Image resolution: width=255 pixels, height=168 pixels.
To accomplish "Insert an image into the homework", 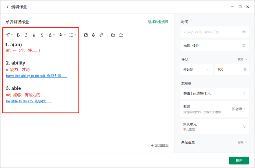I will point(86,35).
